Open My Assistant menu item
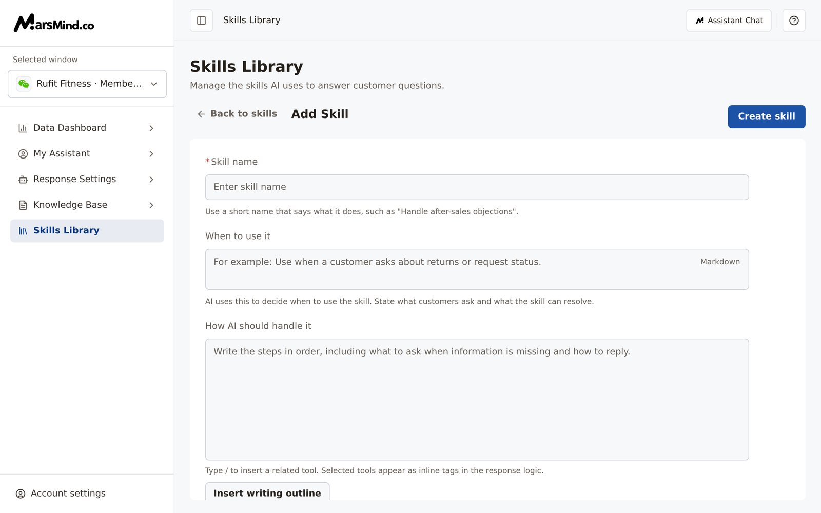The width and height of the screenshot is (821, 513). pyautogui.click(x=87, y=154)
